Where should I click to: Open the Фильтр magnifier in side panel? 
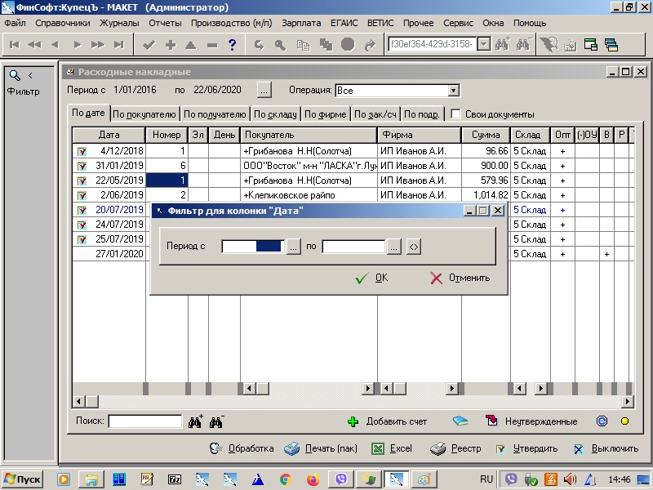[x=15, y=75]
